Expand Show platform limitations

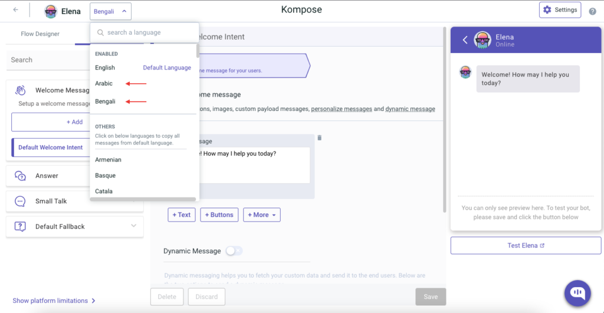point(54,301)
